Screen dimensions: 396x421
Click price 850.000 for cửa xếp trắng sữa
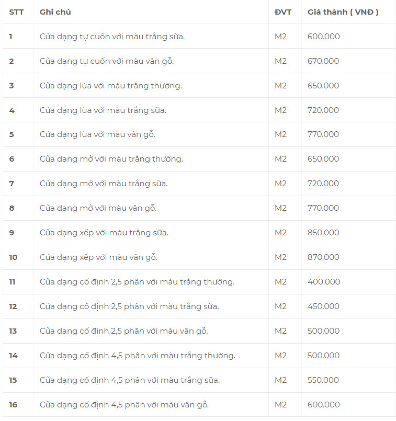click(x=323, y=233)
